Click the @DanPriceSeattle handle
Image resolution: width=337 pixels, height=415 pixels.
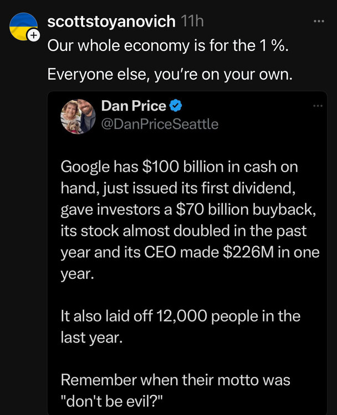pyautogui.click(x=160, y=124)
